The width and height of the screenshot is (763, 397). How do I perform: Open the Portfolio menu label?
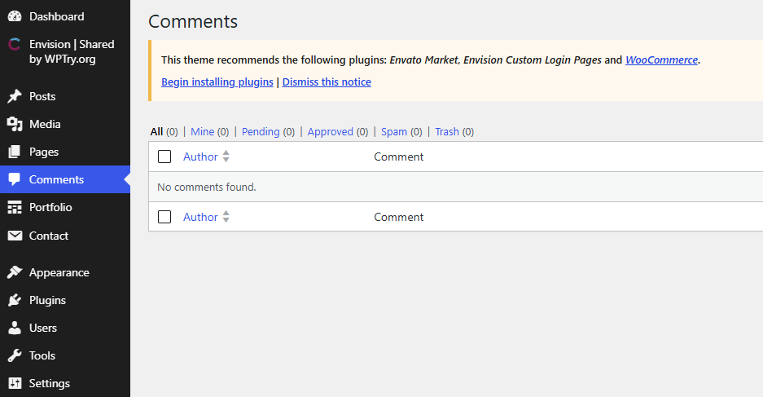50,207
